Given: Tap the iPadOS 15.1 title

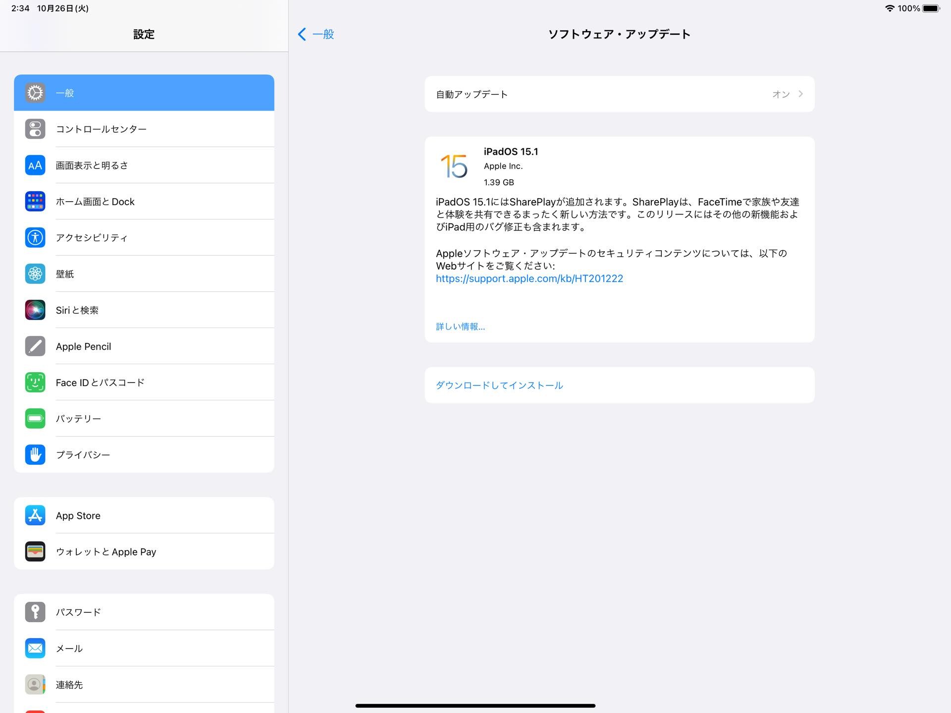Looking at the screenshot, I should [x=511, y=152].
